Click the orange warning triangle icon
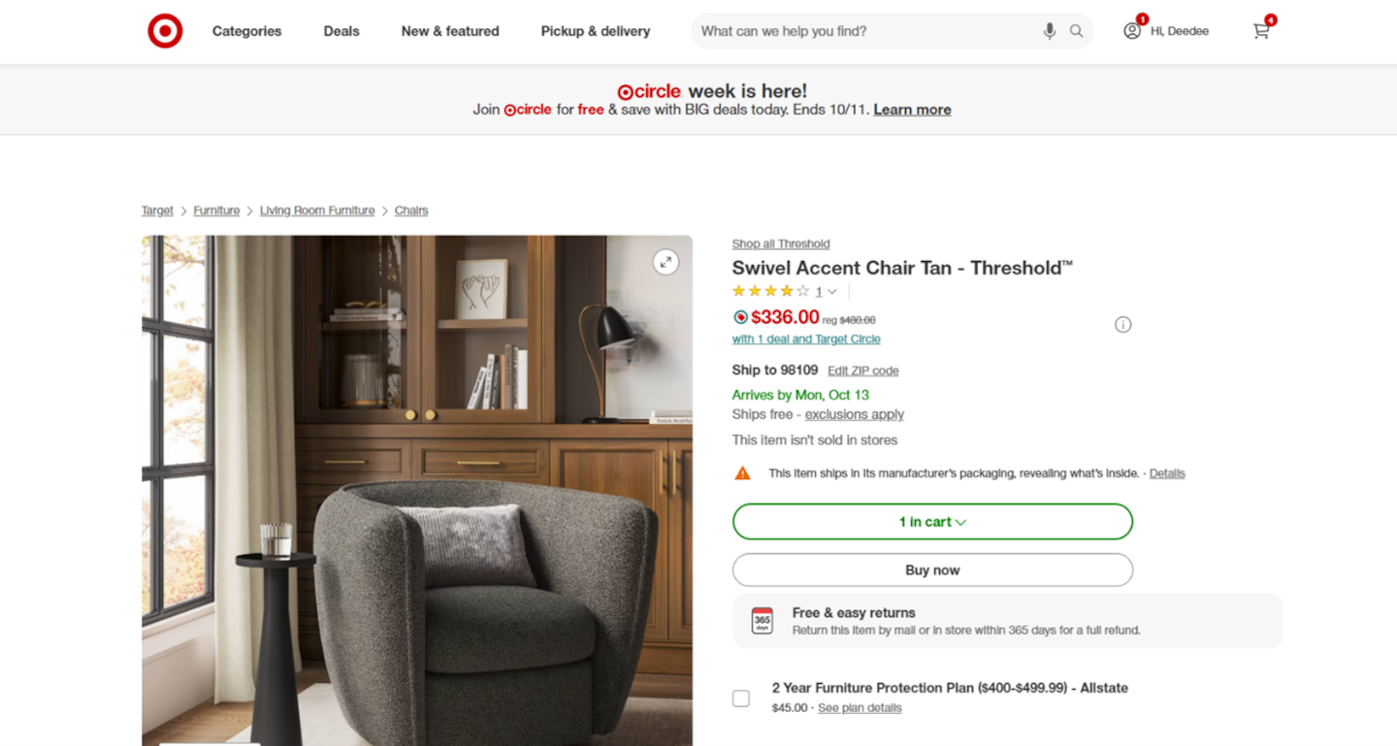This screenshot has height=746, width=1397. [x=742, y=473]
